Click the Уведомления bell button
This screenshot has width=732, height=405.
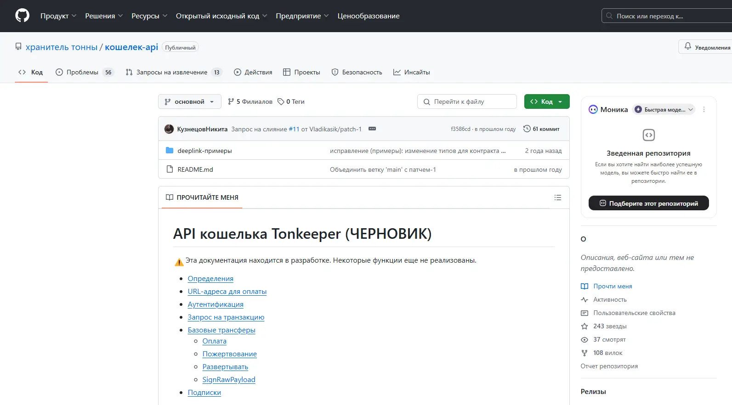(x=706, y=47)
